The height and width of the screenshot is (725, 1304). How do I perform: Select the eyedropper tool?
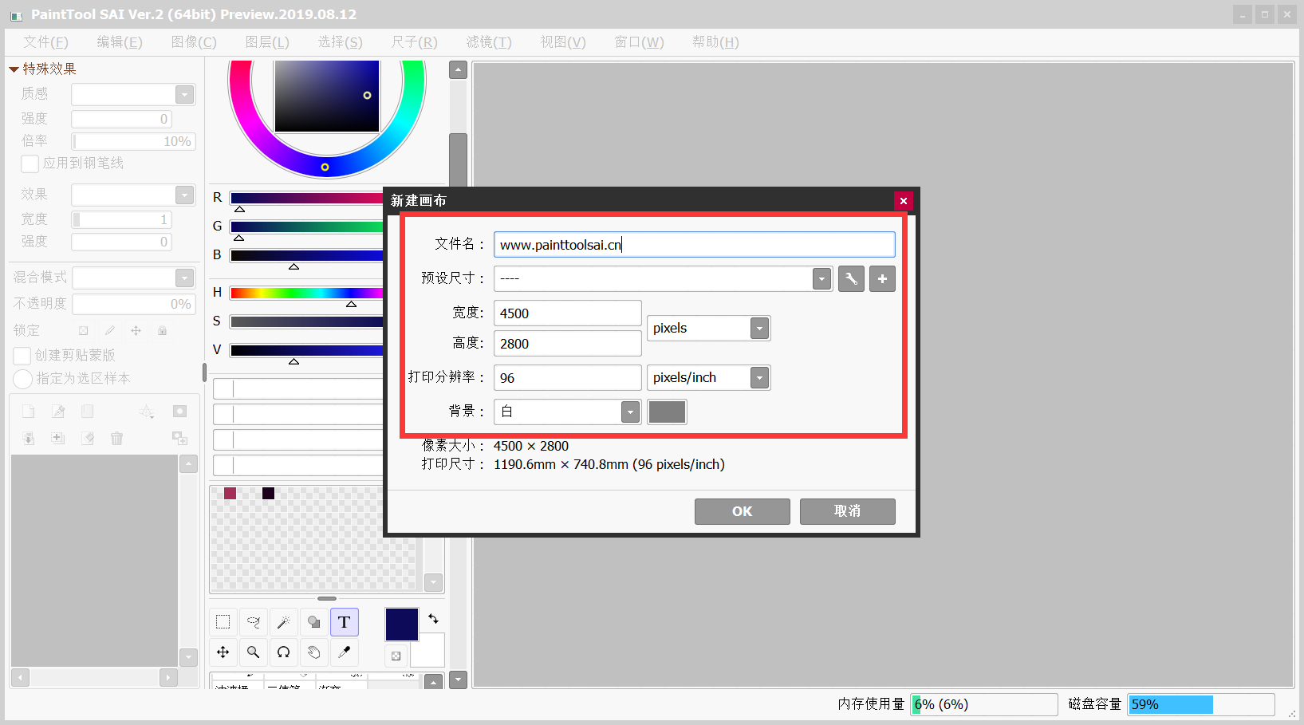(x=345, y=652)
